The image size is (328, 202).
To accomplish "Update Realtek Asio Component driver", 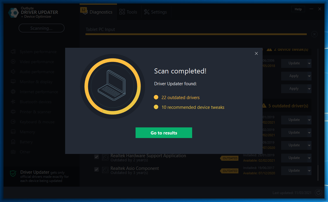I will (294, 171).
